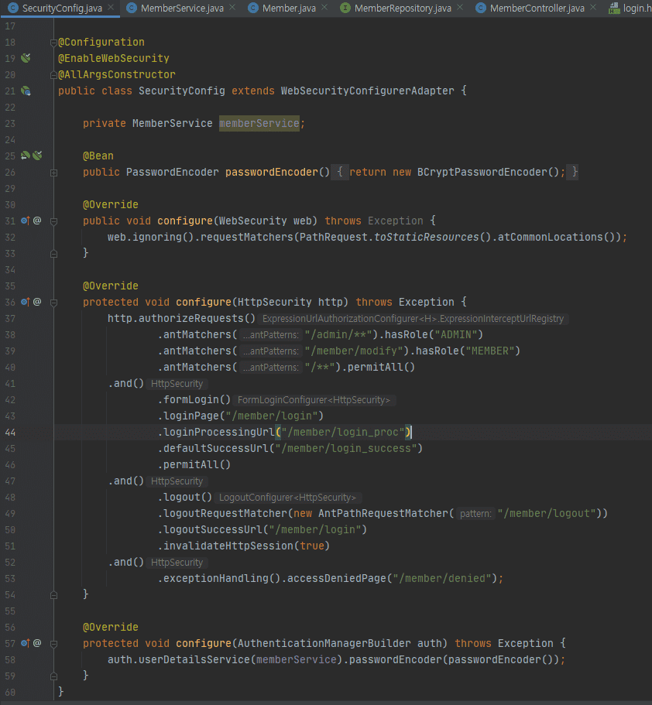Click the class icon on MemberController.java tab
This screenshot has height=705, width=652.
[481, 8]
